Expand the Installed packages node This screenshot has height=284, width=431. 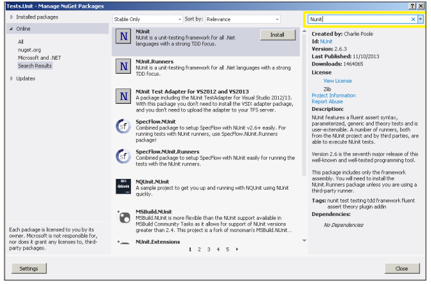(x=12, y=17)
